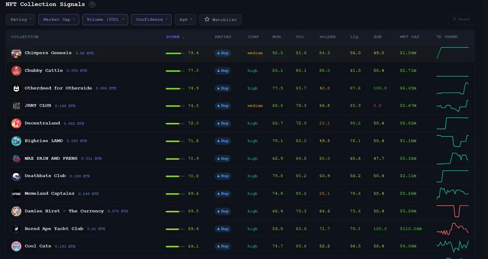Screen dimensions: 488x259
Task: Click the Memeland Captainz avatar
Action: point(16,194)
